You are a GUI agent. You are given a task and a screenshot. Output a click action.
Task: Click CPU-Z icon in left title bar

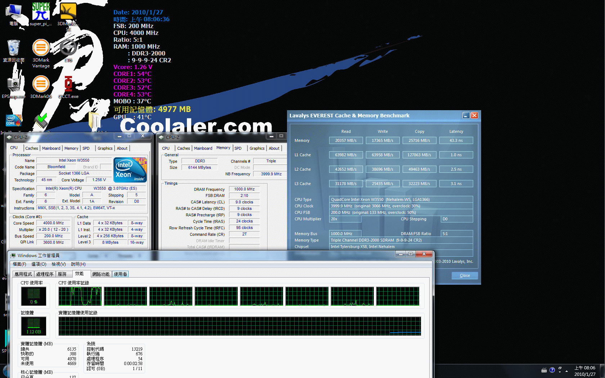(x=10, y=137)
